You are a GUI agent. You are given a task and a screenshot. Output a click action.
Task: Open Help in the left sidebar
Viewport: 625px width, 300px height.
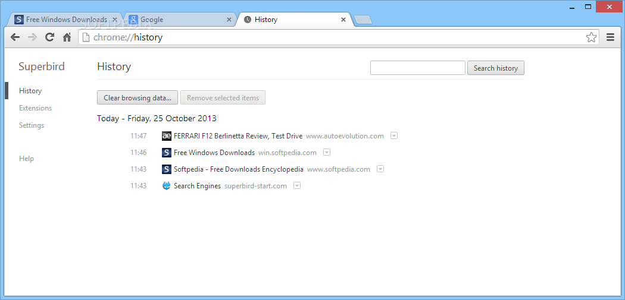point(26,159)
